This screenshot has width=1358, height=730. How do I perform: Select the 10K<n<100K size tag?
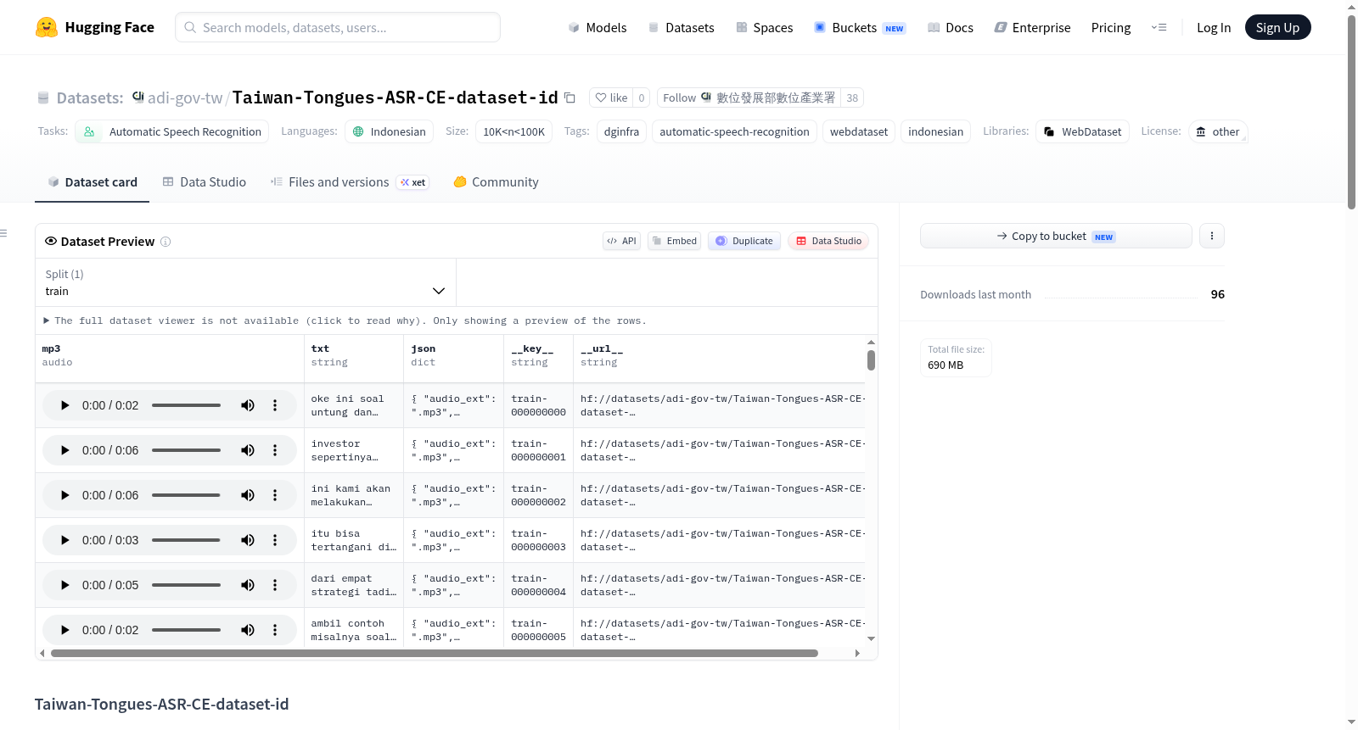click(x=514, y=131)
